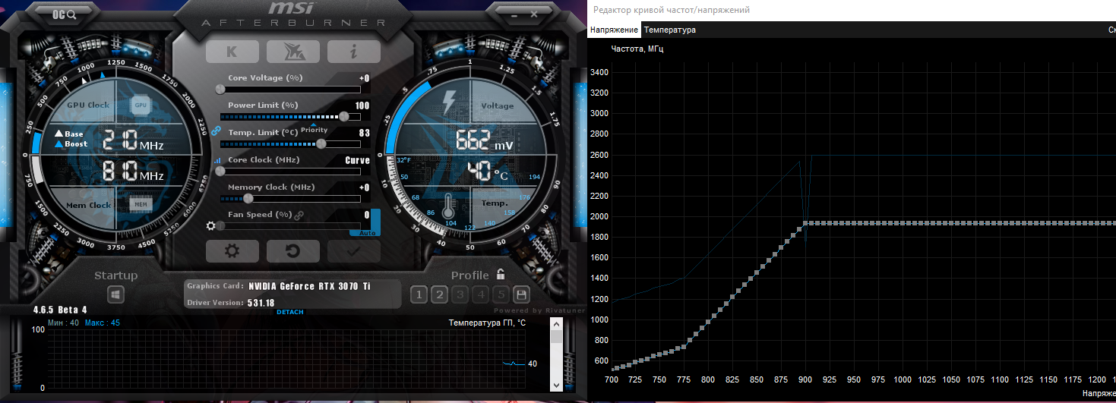Toggle the Power/Temp limit link chain icon
The image size is (1116, 403).
click(x=216, y=131)
